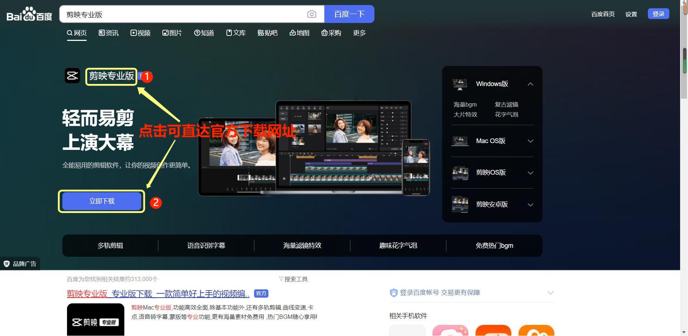Switch to the 视频 search tab
Viewport: 688px width, 336px height.
pos(140,33)
